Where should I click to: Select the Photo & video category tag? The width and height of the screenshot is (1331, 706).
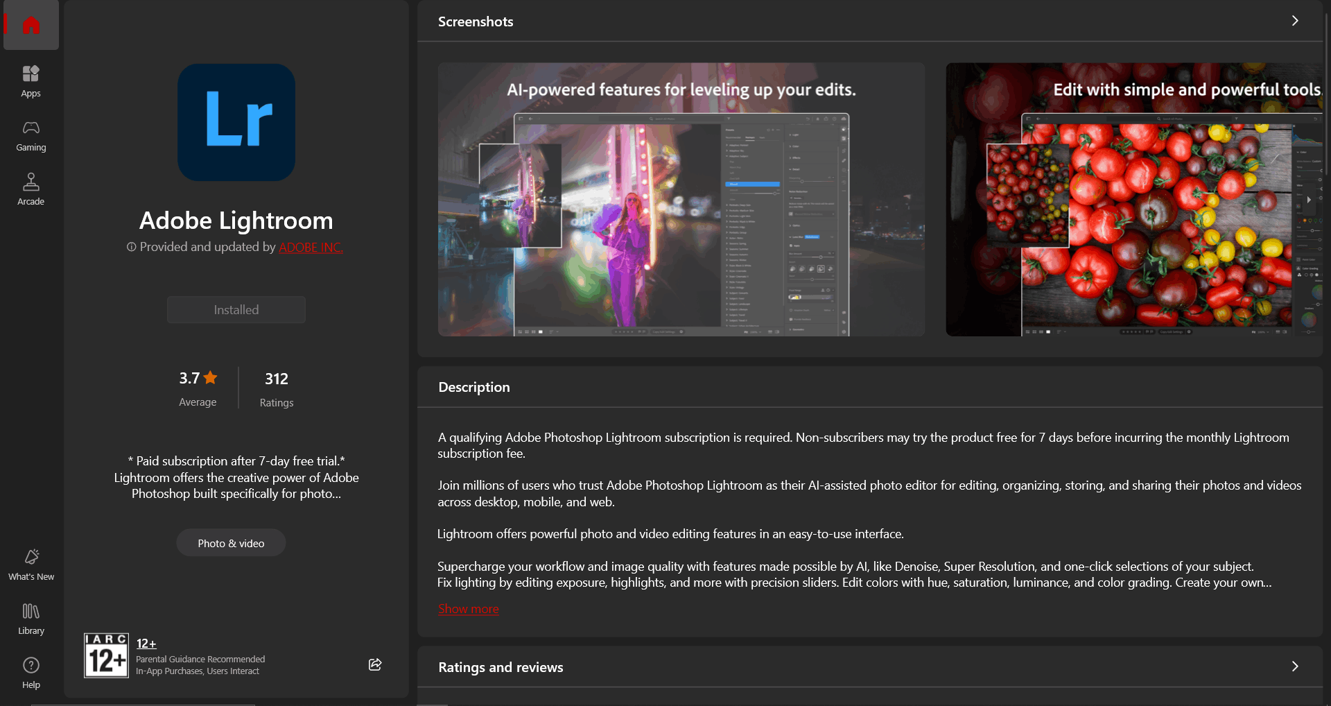pyautogui.click(x=231, y=543)
